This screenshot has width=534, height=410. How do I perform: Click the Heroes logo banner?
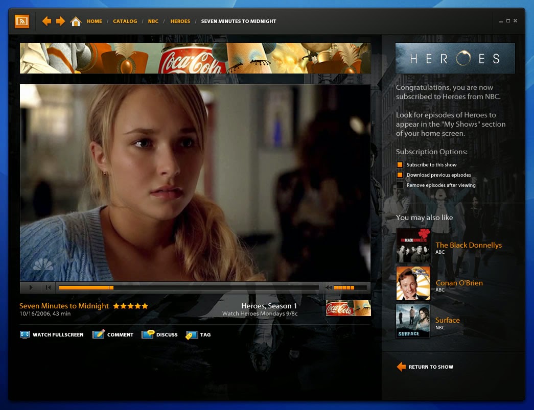[455, 58]
